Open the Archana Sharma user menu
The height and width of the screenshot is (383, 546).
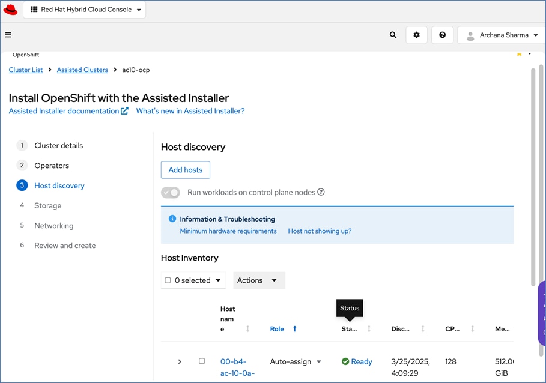501,35
